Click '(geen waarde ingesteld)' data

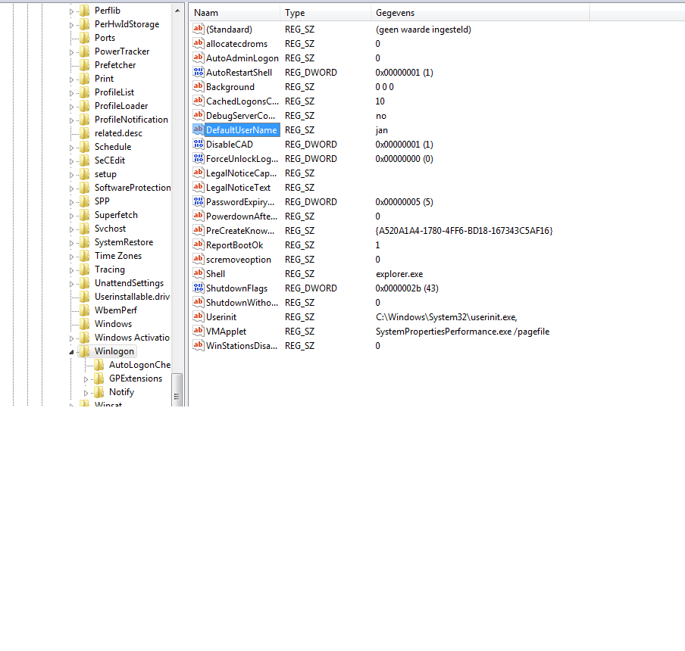pyautogui.click(x=424, y=30)
